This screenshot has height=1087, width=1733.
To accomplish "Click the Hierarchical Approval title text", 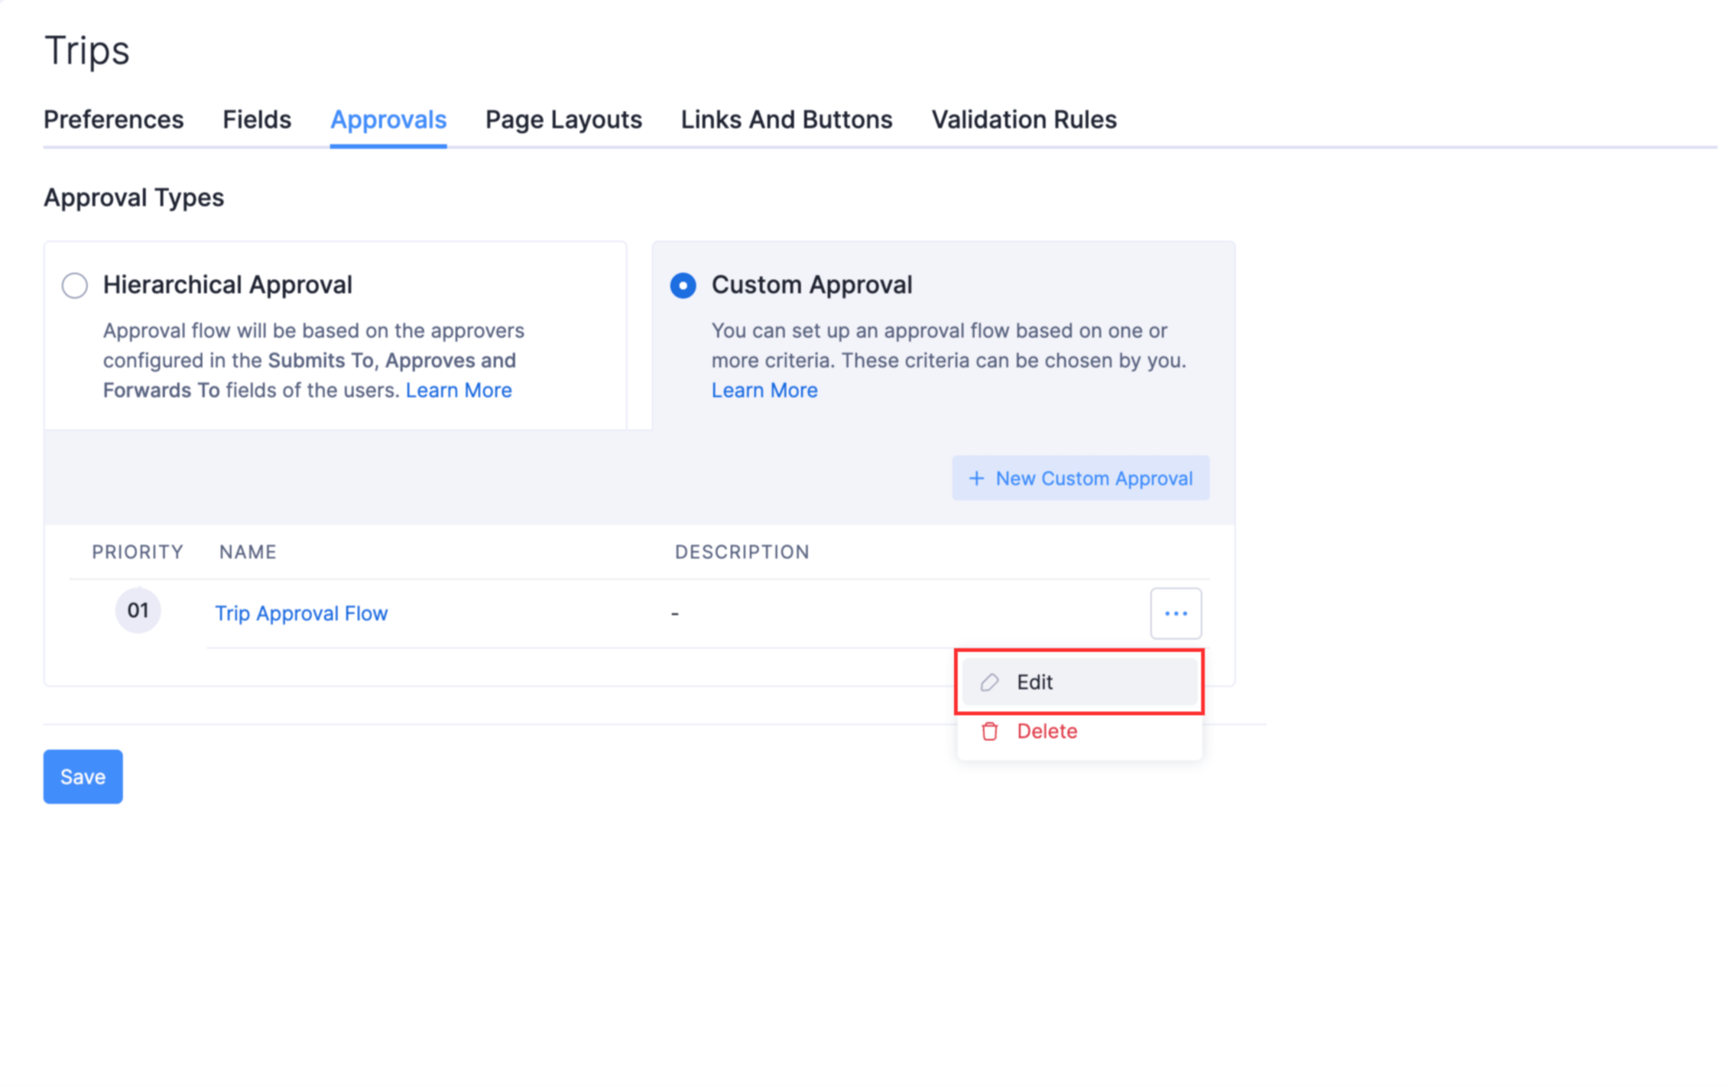I will click(x=228, y=285).
